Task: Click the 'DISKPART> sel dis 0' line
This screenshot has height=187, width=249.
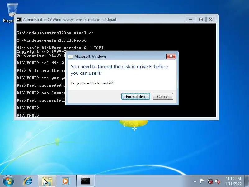Action: coord(40,63)
